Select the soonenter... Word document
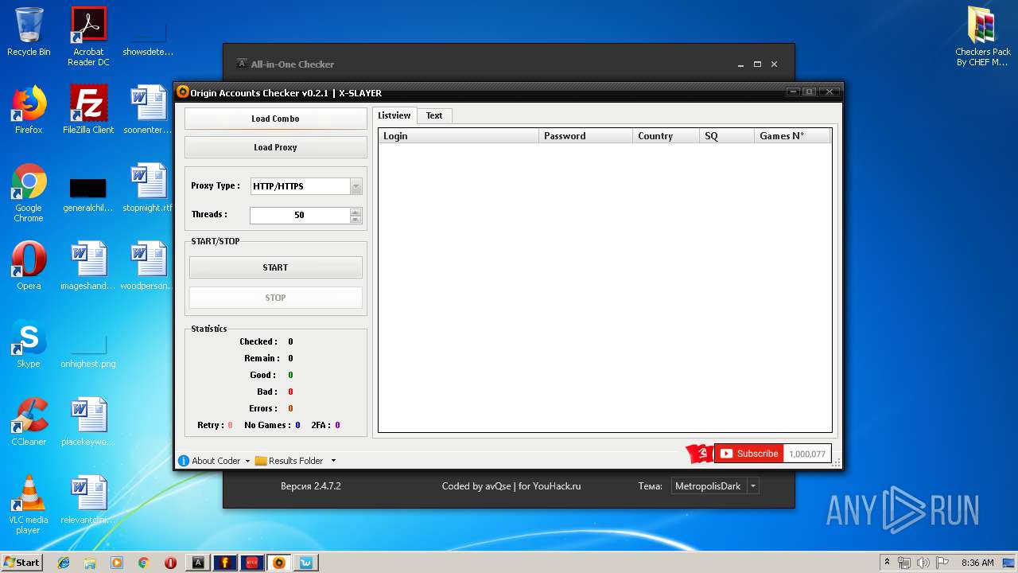The width and height of the screenshot is (1018, 573). tap(148, 110)
